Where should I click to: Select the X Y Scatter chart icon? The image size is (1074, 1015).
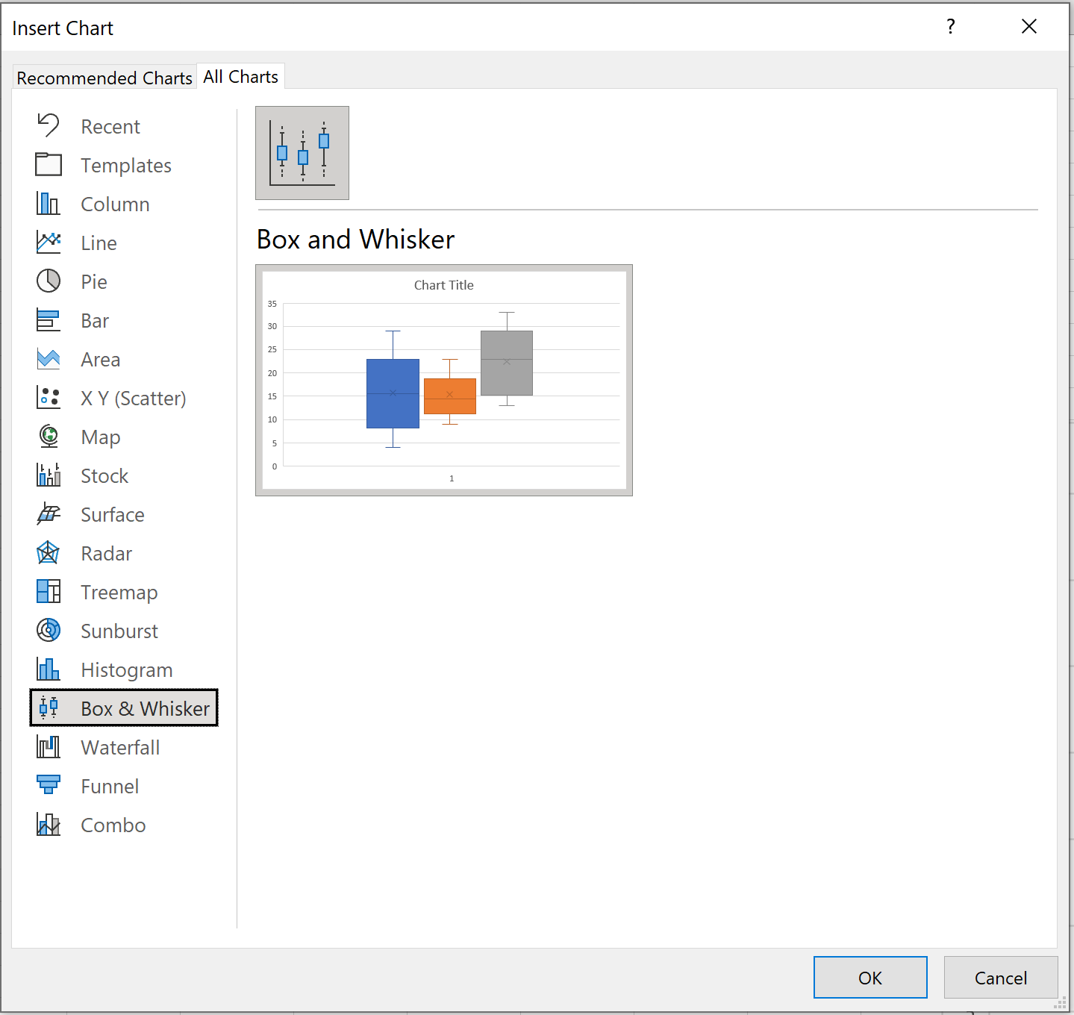click(49, 397)
